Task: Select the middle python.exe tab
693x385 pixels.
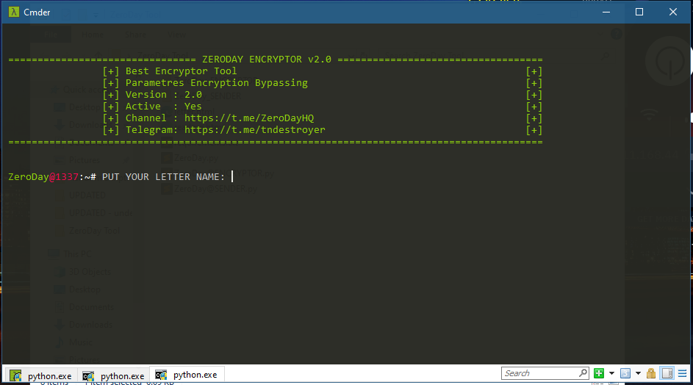Action: 114,376
